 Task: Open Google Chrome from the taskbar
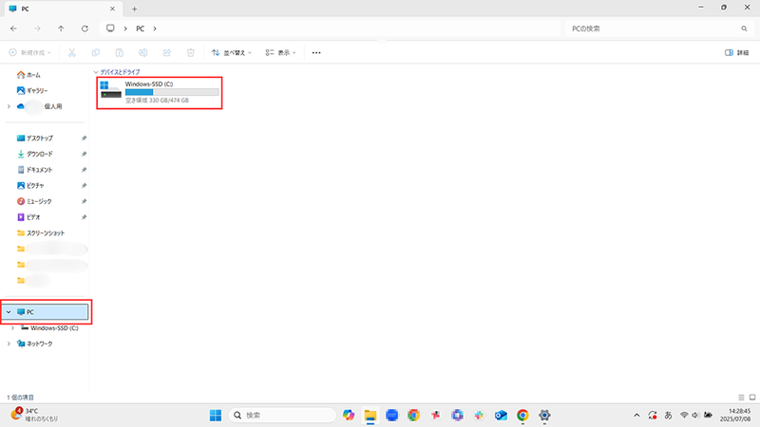click(x=522, y=415)
